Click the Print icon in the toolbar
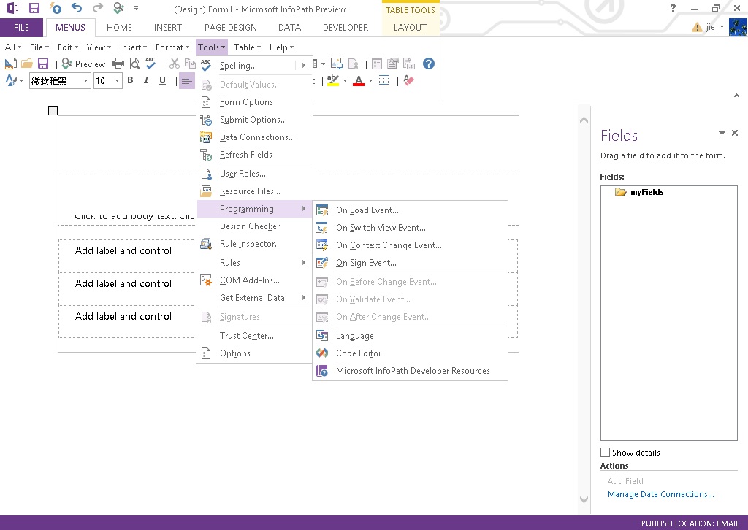Image resolution: width=748 pixels, height=530 pixels. [x=118, y=64]
